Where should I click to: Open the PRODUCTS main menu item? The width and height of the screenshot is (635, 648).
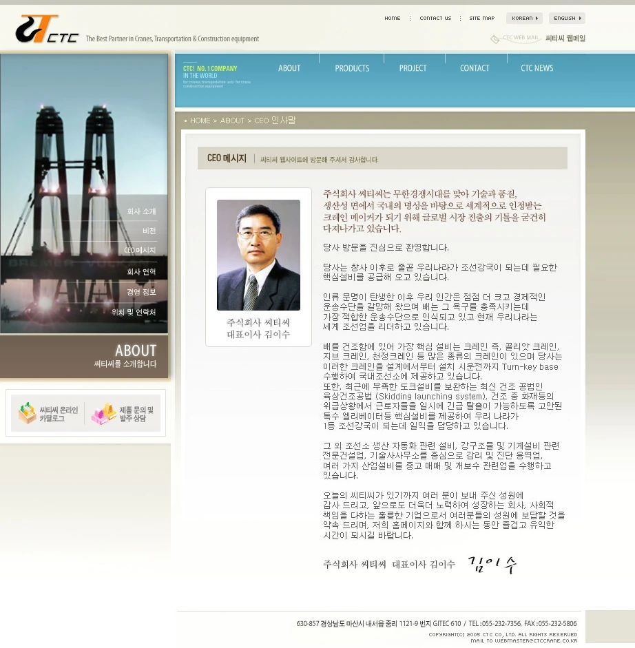coord(352,68)
